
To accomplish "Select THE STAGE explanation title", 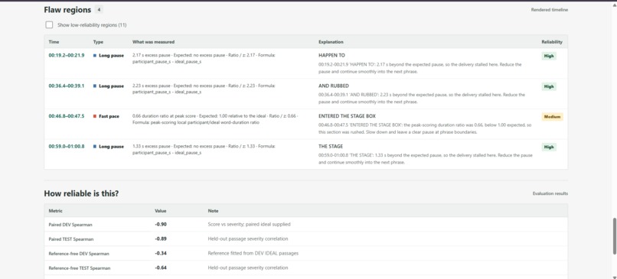I will pyautogui.click(x=331, y=147).
